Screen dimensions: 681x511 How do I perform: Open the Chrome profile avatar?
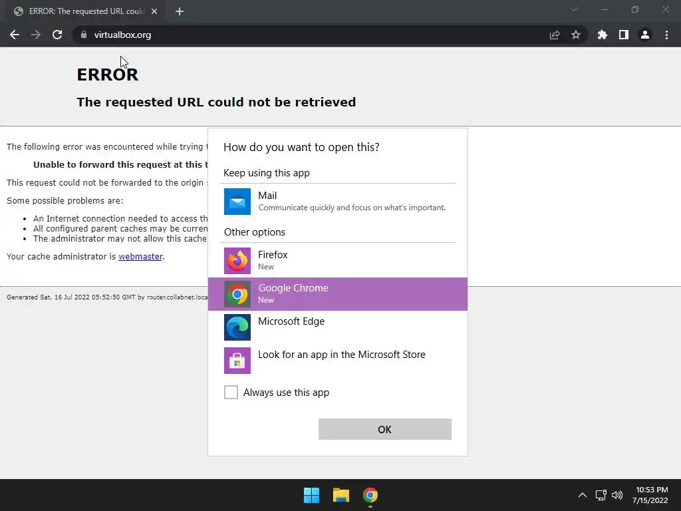click(645, 35)
